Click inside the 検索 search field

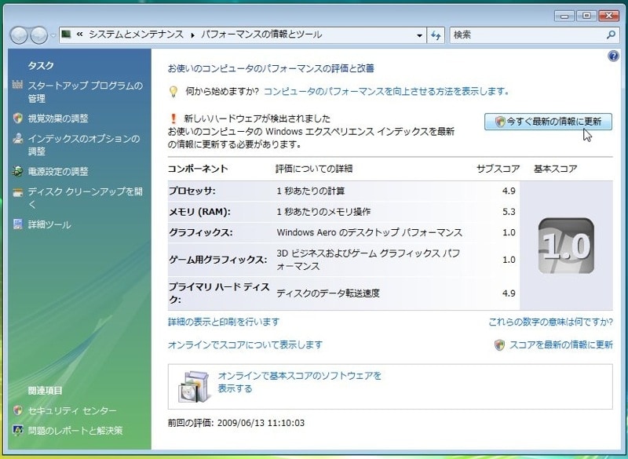526,35
